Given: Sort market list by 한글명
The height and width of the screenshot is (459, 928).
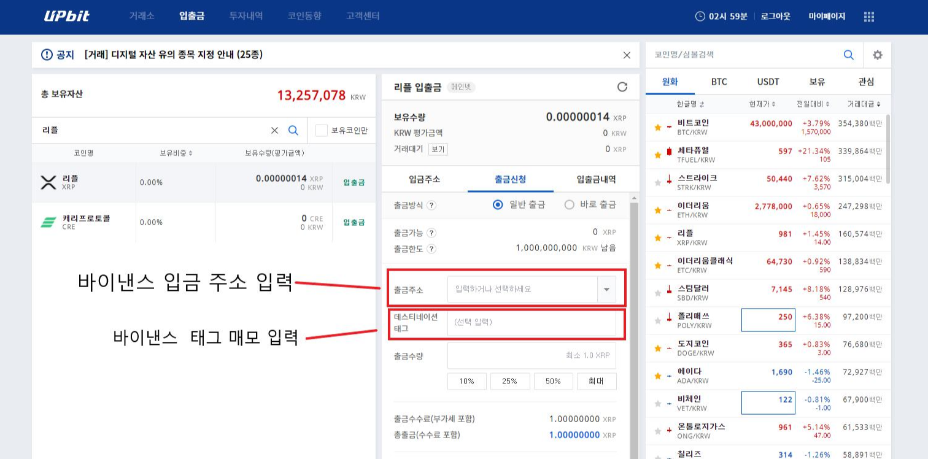Looking at the screenshot, I should tap(690, 104).
